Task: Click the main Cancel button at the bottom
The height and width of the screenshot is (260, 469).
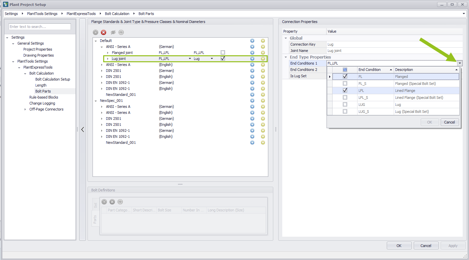Action: pyautogui.click(x=426, y=246)
